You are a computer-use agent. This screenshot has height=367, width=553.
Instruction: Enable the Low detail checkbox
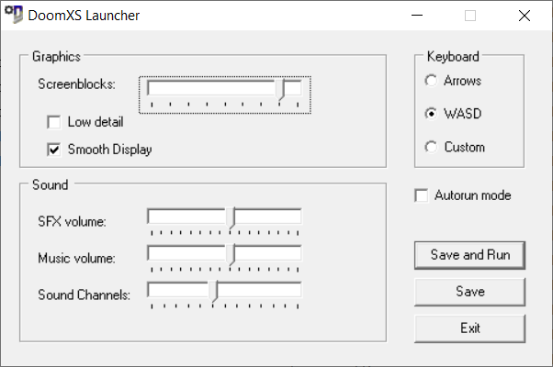(53, 122)
